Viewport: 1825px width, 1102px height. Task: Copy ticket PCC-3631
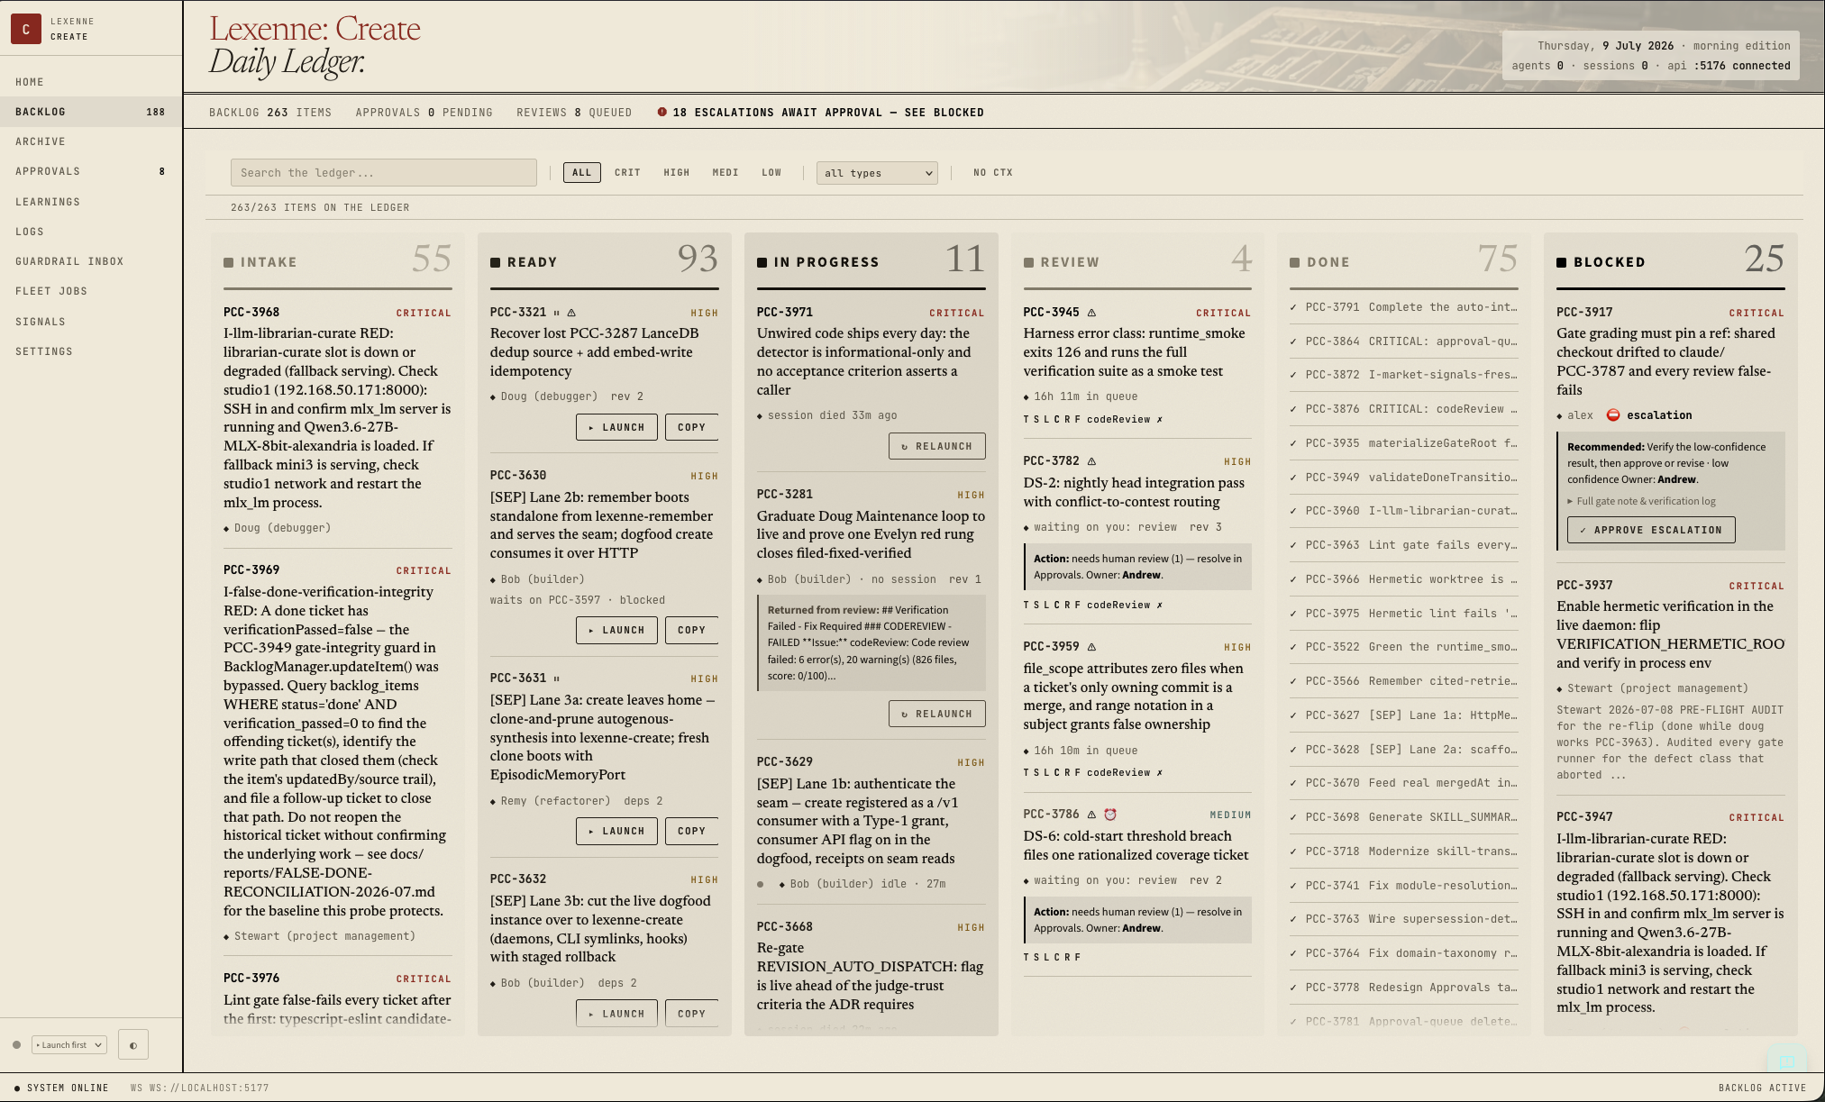coord(691,831)
